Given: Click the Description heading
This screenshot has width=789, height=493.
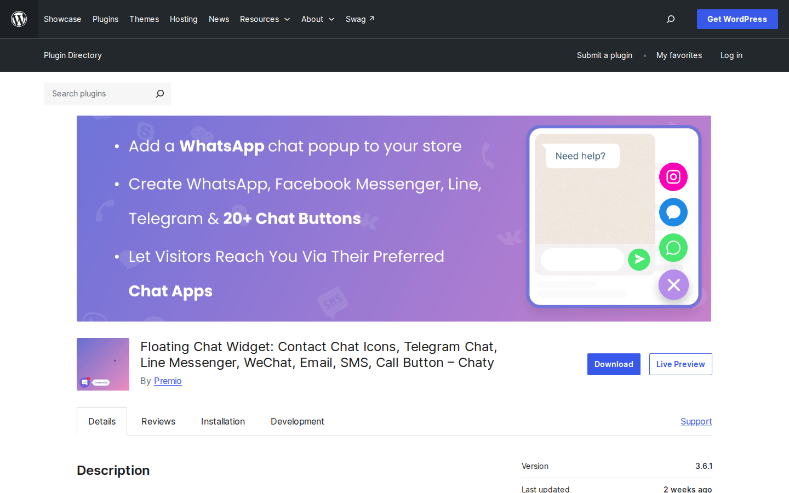Looking at the screenshot, I should click(113, 471).
